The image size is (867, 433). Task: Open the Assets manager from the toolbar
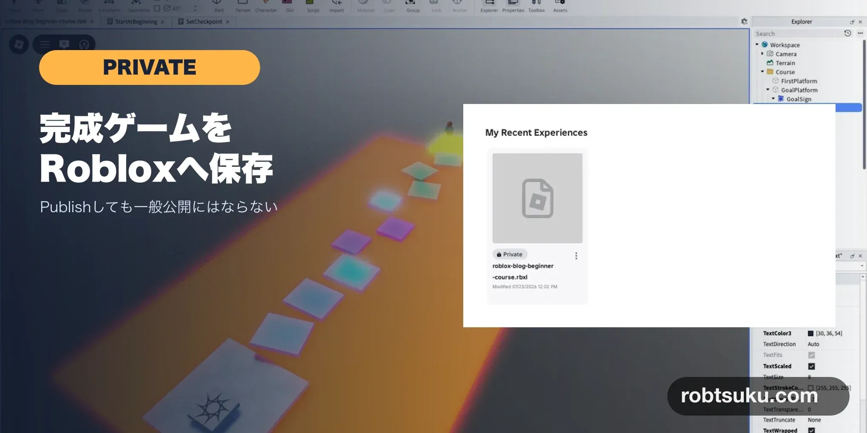[560, 6]
